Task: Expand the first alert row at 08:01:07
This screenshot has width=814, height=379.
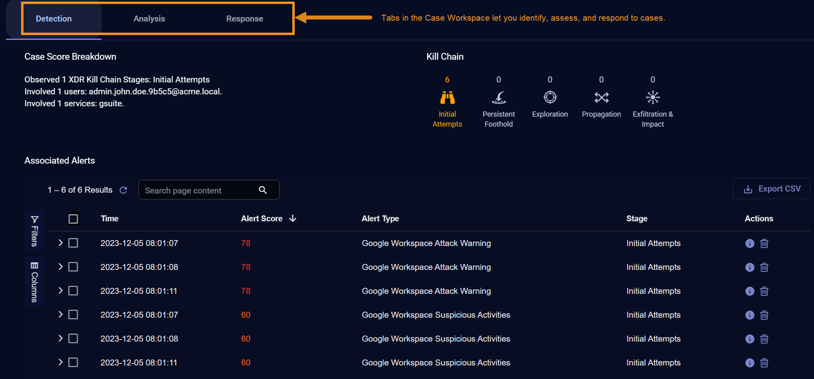Action: pos(61,243)
